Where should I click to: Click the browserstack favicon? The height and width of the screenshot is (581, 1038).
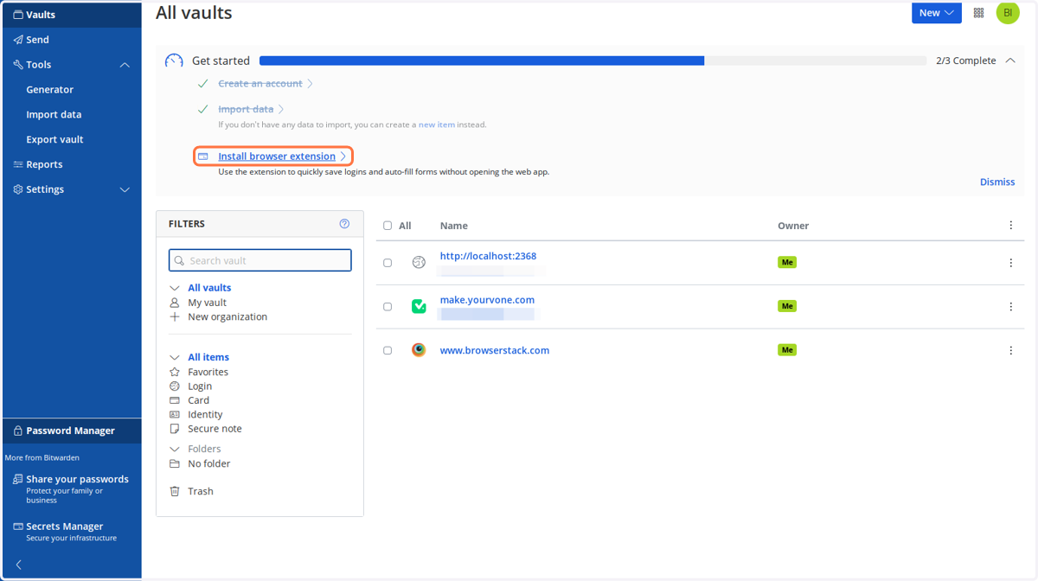[x=419, y=350]
